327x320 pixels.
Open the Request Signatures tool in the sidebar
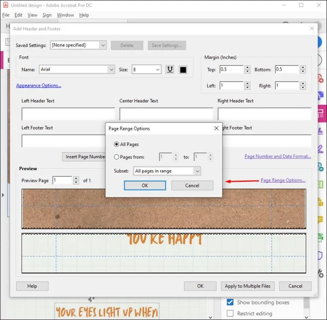[320, 131]
